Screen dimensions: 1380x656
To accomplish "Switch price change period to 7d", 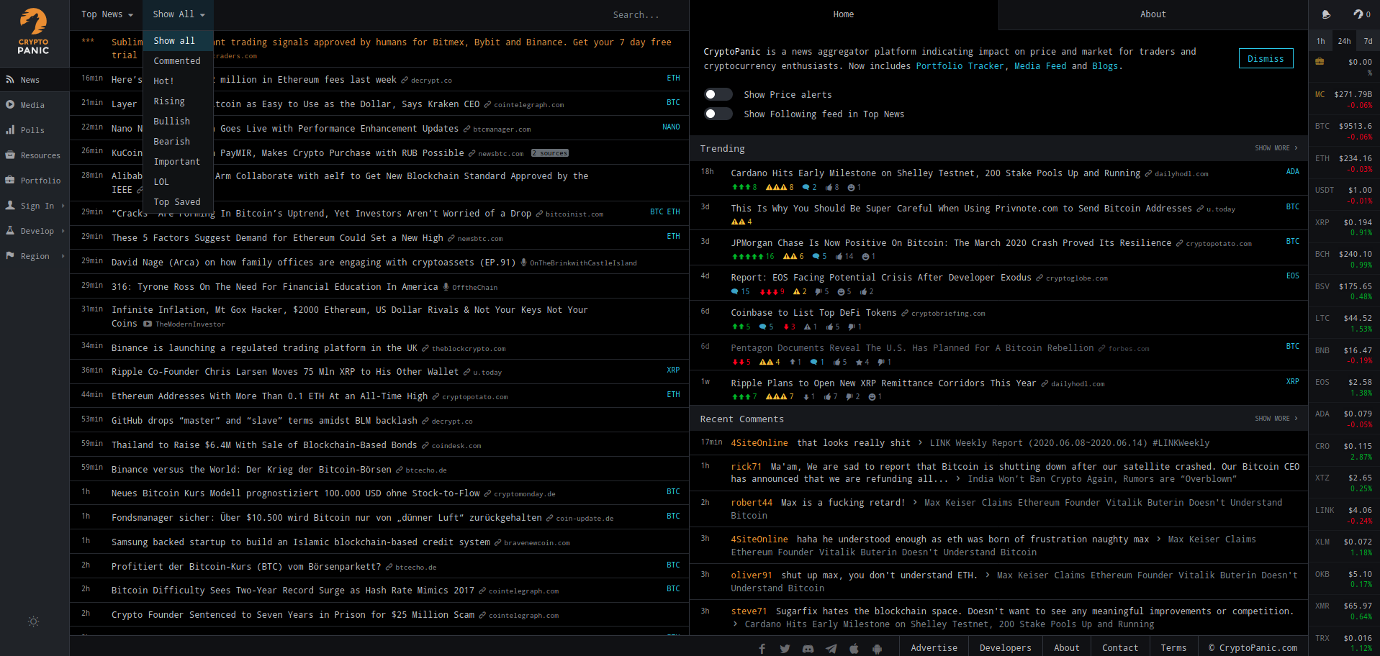I will click(x=1368, y=41).
